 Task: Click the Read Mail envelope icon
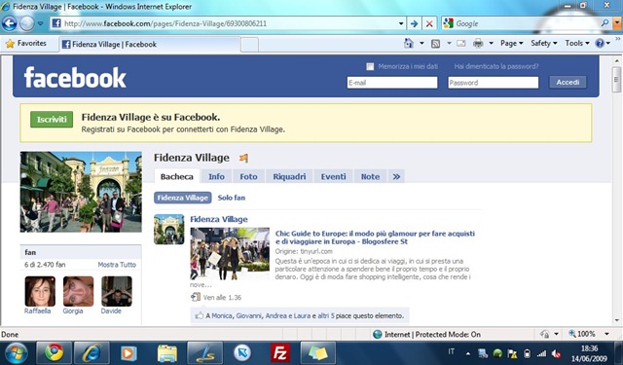(460, 43)
